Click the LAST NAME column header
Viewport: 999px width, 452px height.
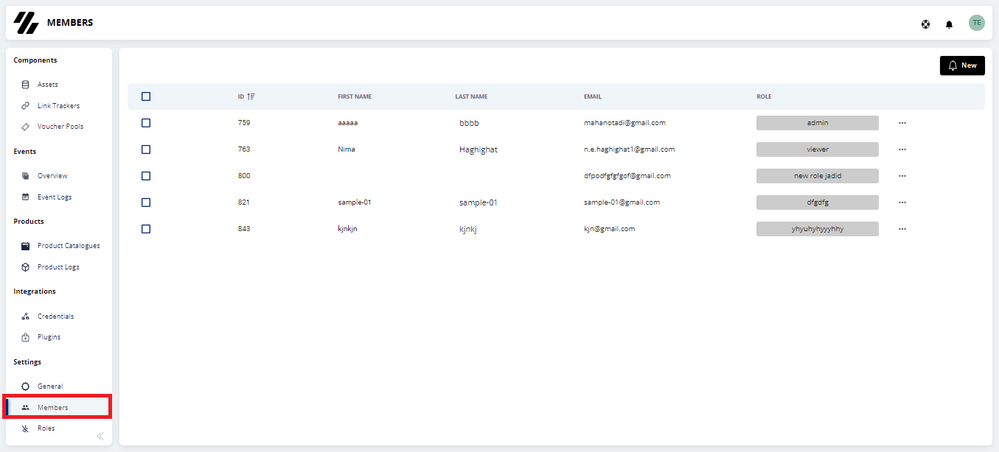coord(471,97)
